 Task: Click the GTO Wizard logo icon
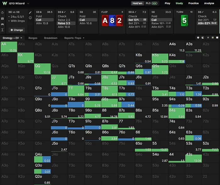pos(5,3)
